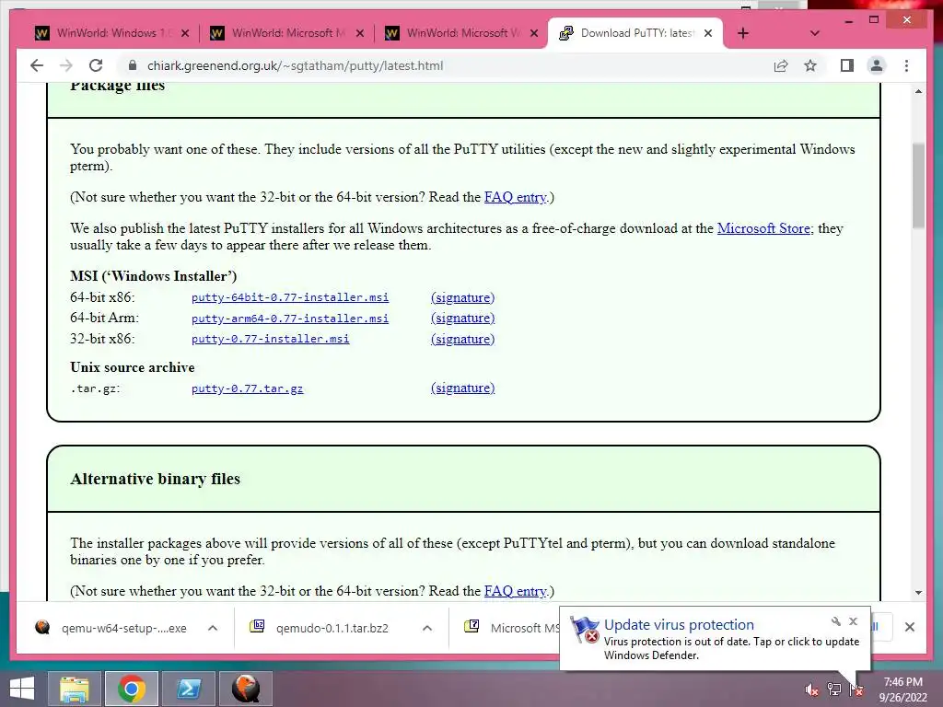Click the vertical scrollbar thumb
The image size is (943, 707).
pyautogui.click(x=918, y=186)
